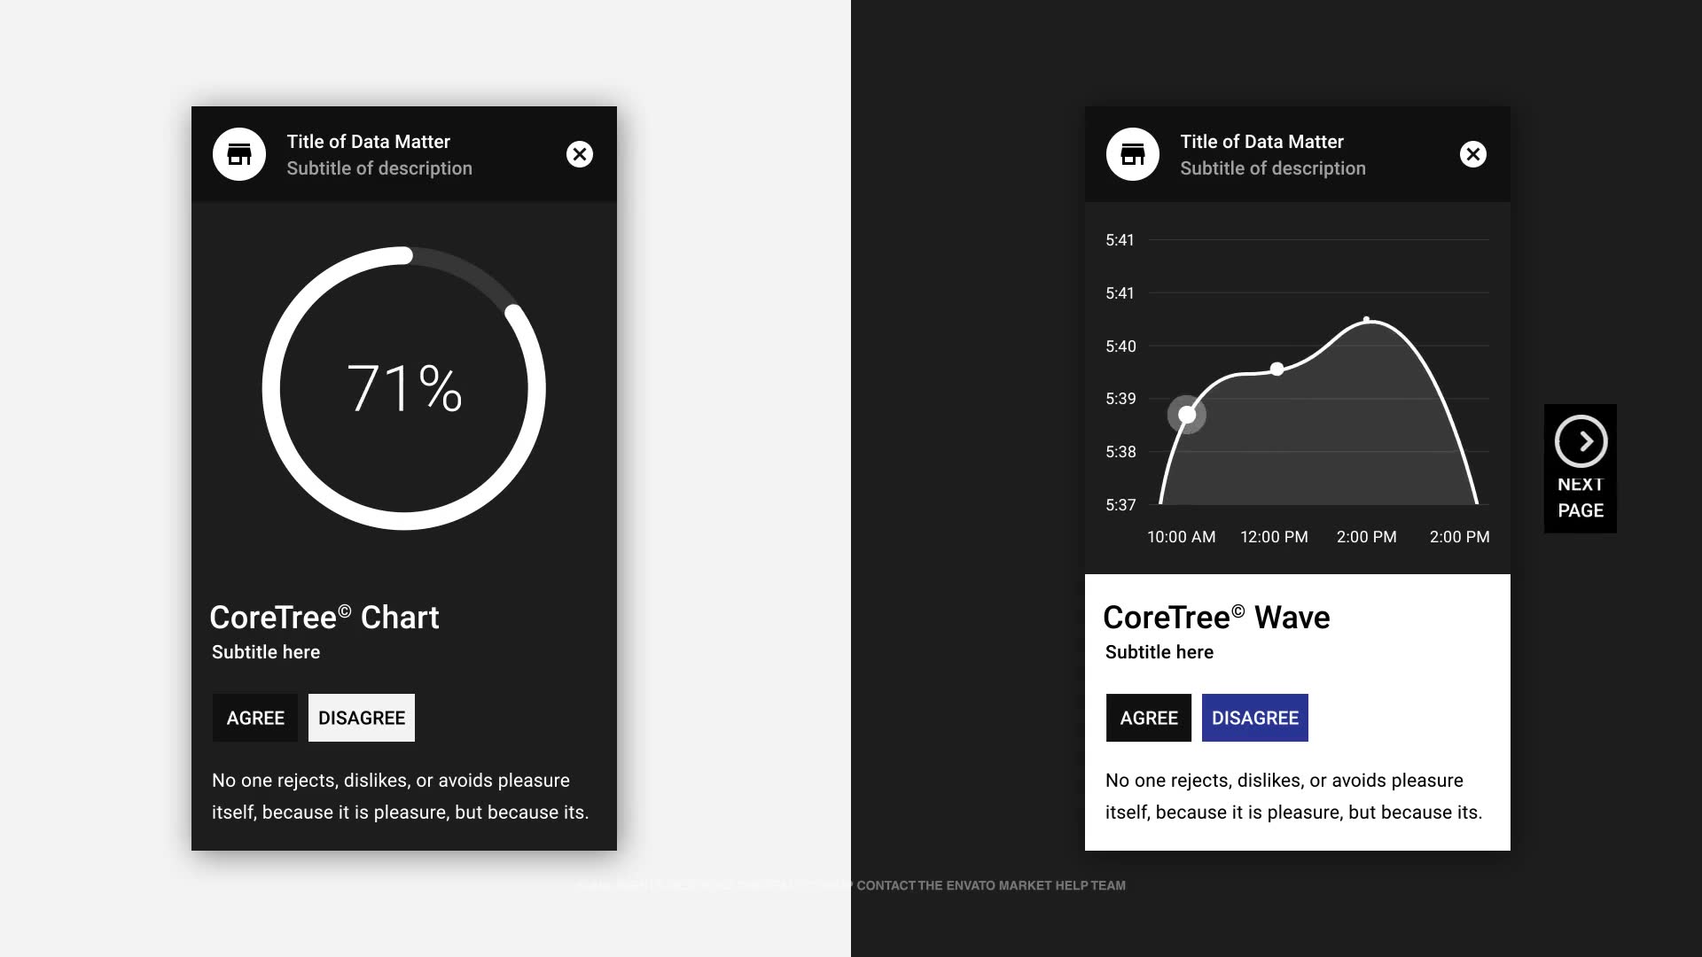
Task: Click the store/shop icon on right card
Action: [1131, 154]
